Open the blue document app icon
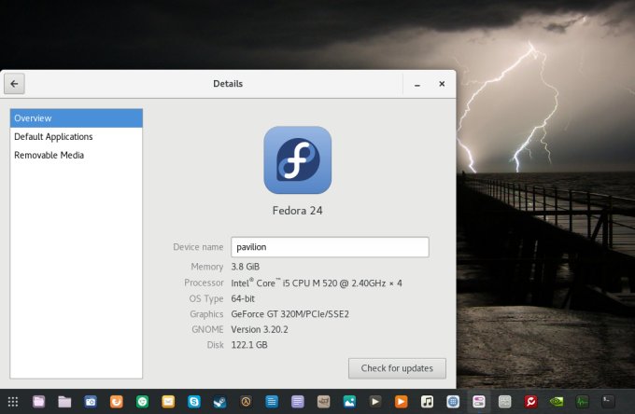Screen dimensions: 635x414 tap(272, 402)
